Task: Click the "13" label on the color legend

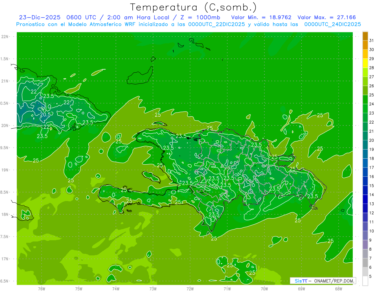Action: point(371,204)
